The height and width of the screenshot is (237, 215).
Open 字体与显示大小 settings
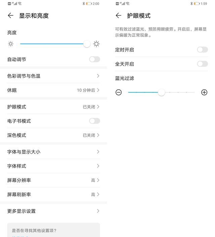pyautogui.click(x=53, y=152)
